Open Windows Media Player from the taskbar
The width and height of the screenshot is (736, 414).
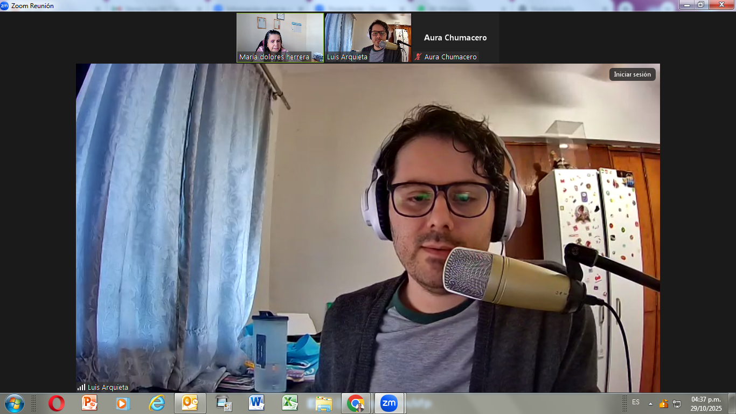[123, 403]
